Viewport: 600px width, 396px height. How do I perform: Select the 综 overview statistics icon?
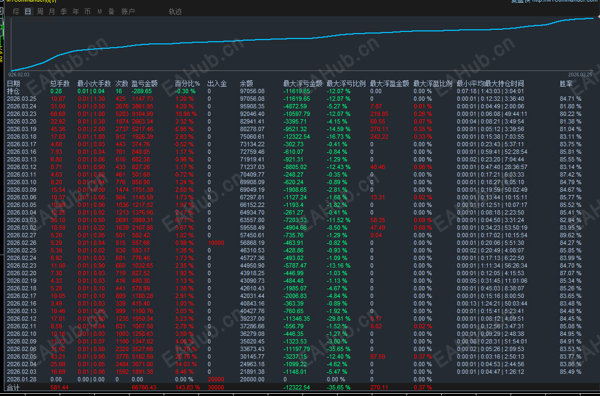click(15, 11)
